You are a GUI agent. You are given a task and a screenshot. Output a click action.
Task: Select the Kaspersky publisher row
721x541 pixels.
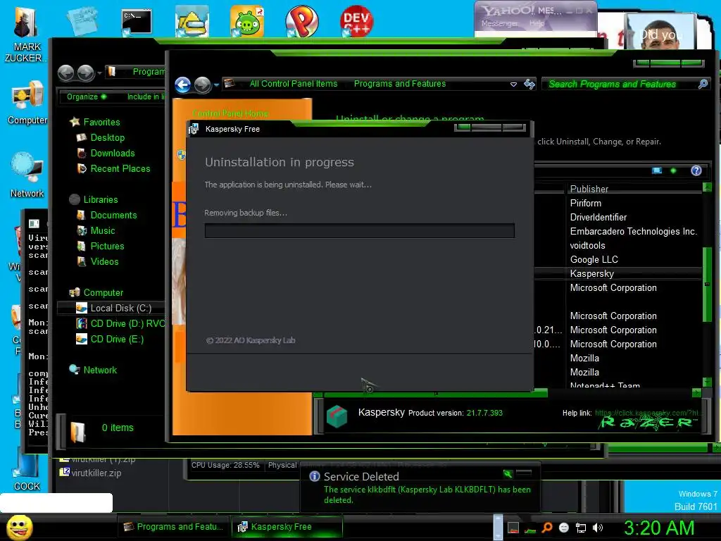[591, 274]
